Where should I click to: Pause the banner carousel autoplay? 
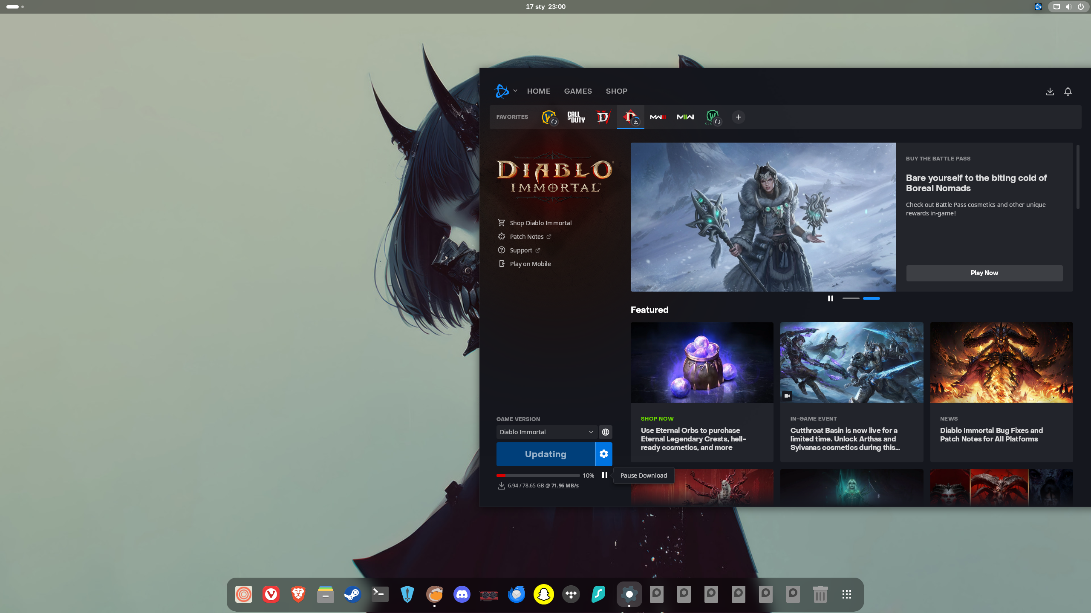830,298
